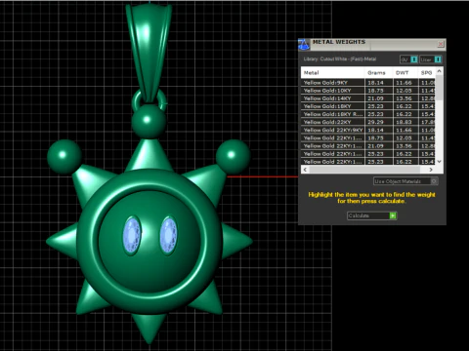Click the vertical scrollbar thumb

440,88
